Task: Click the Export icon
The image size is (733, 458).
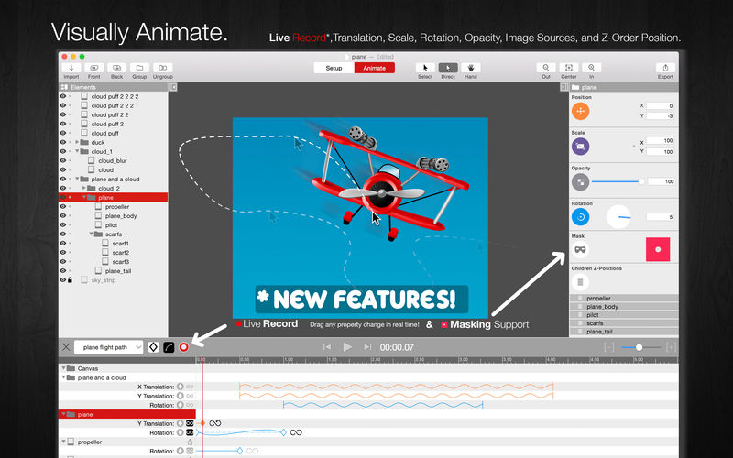Action: coord(665,68)
